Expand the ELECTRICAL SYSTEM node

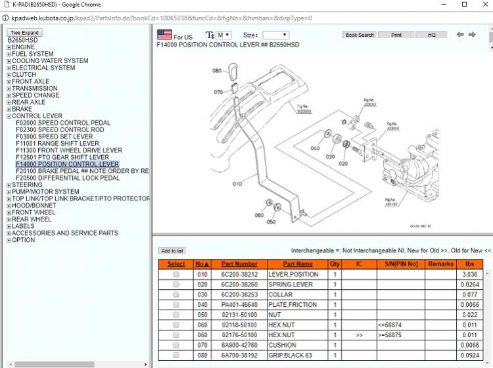9,68
